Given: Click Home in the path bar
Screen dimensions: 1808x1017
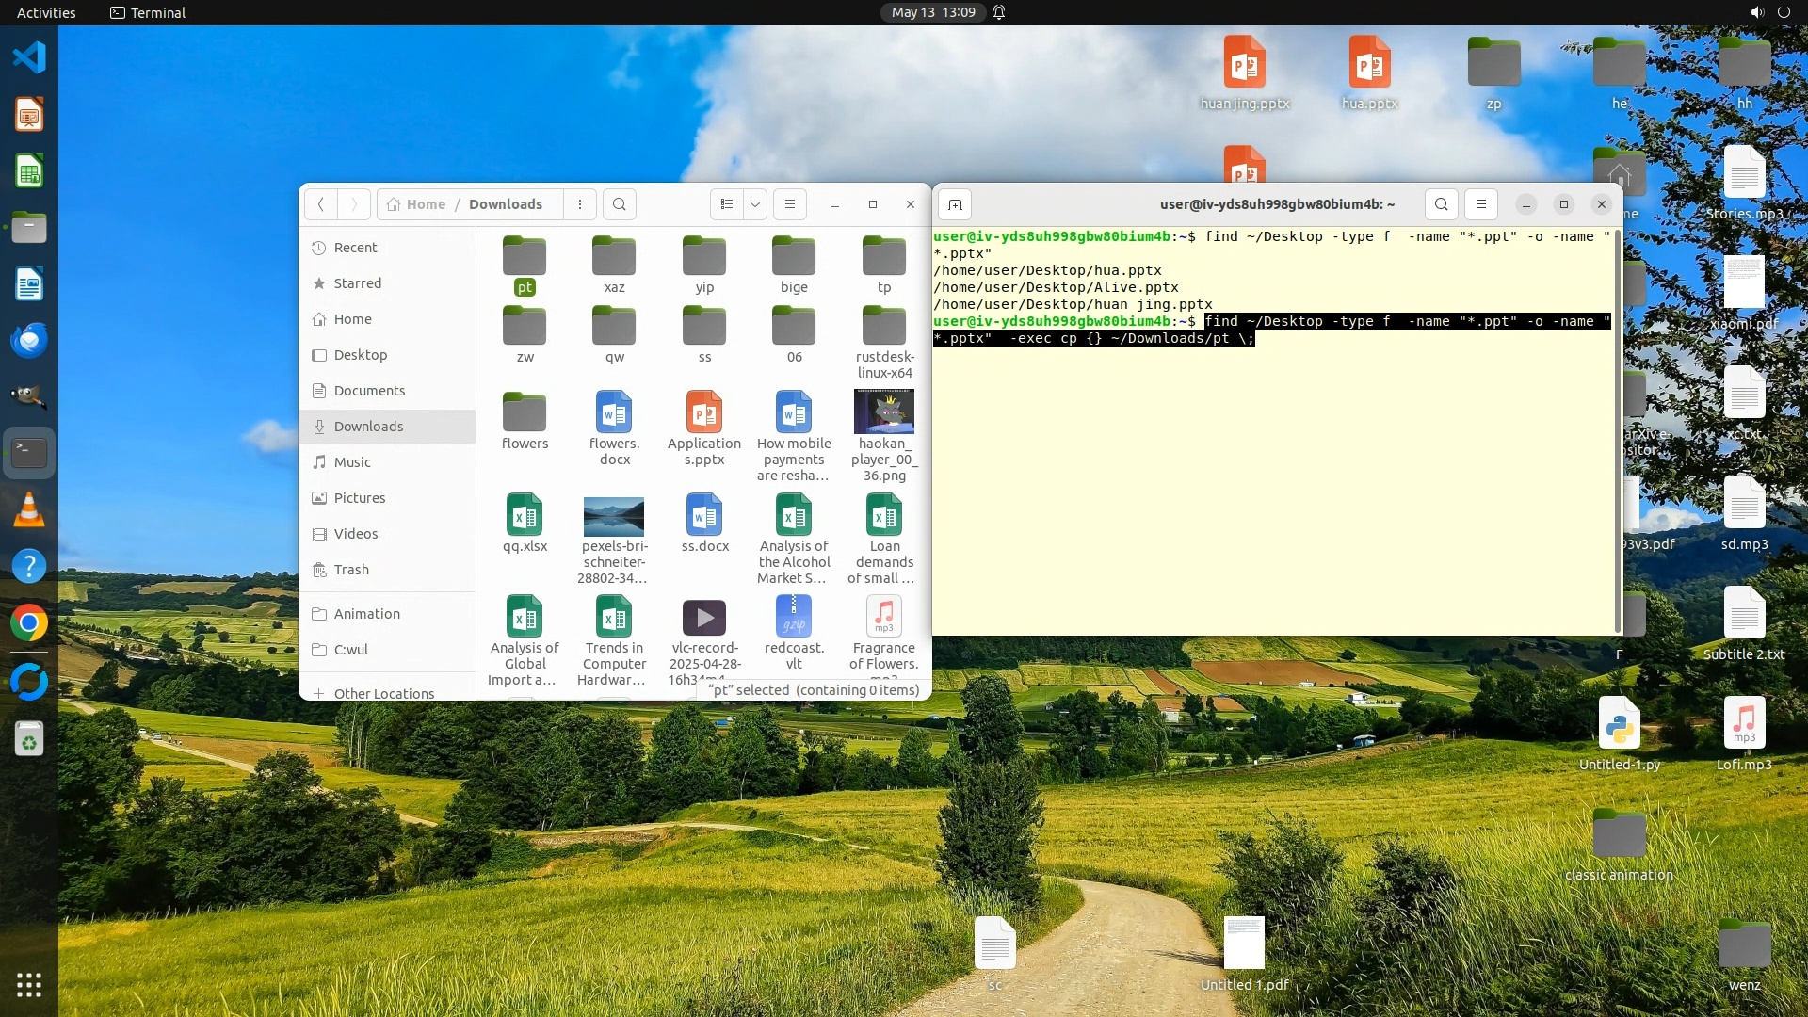Looking at the screenshot, I should pyautogui.click(x=416, y=204).
